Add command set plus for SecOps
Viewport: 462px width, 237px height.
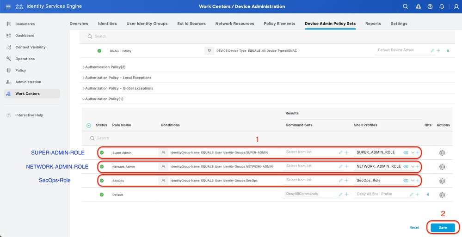pyautogui.click(x=347, y=181)
